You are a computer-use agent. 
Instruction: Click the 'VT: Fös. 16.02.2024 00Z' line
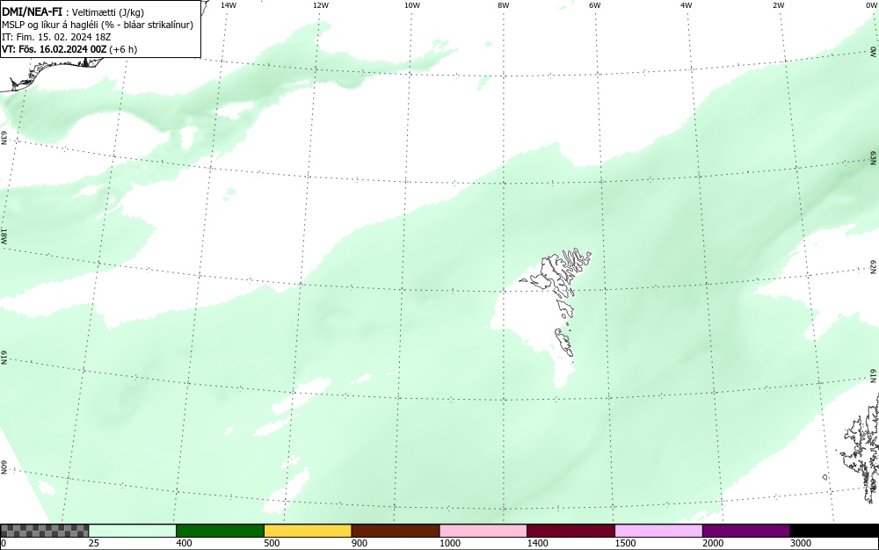point(69,49)
